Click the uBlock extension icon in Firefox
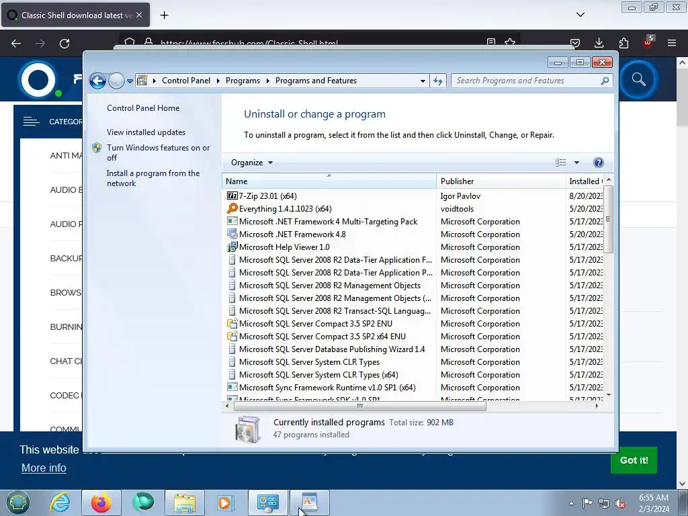Viewport: 688px width, 516px height. [648, 42]
